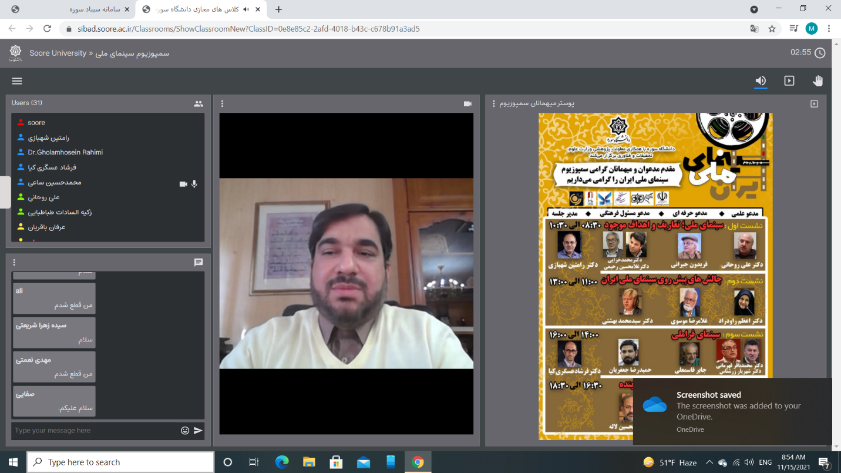The image size is (841, 473).
Task: Open the OneDrive Screenshot saved notification
Action: pyautogui.click(x=732, y=411)
